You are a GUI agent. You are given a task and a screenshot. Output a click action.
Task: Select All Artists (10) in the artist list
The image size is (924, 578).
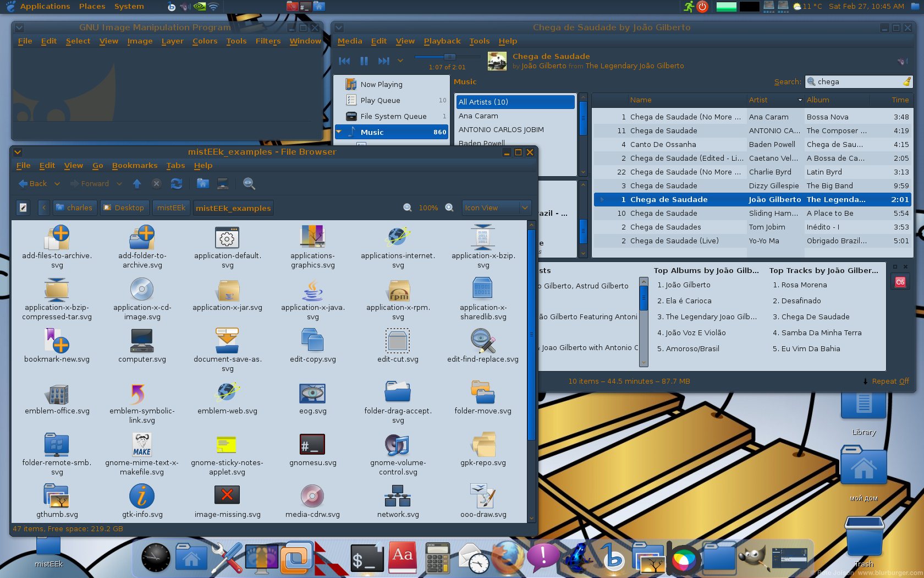click(515, 102)
